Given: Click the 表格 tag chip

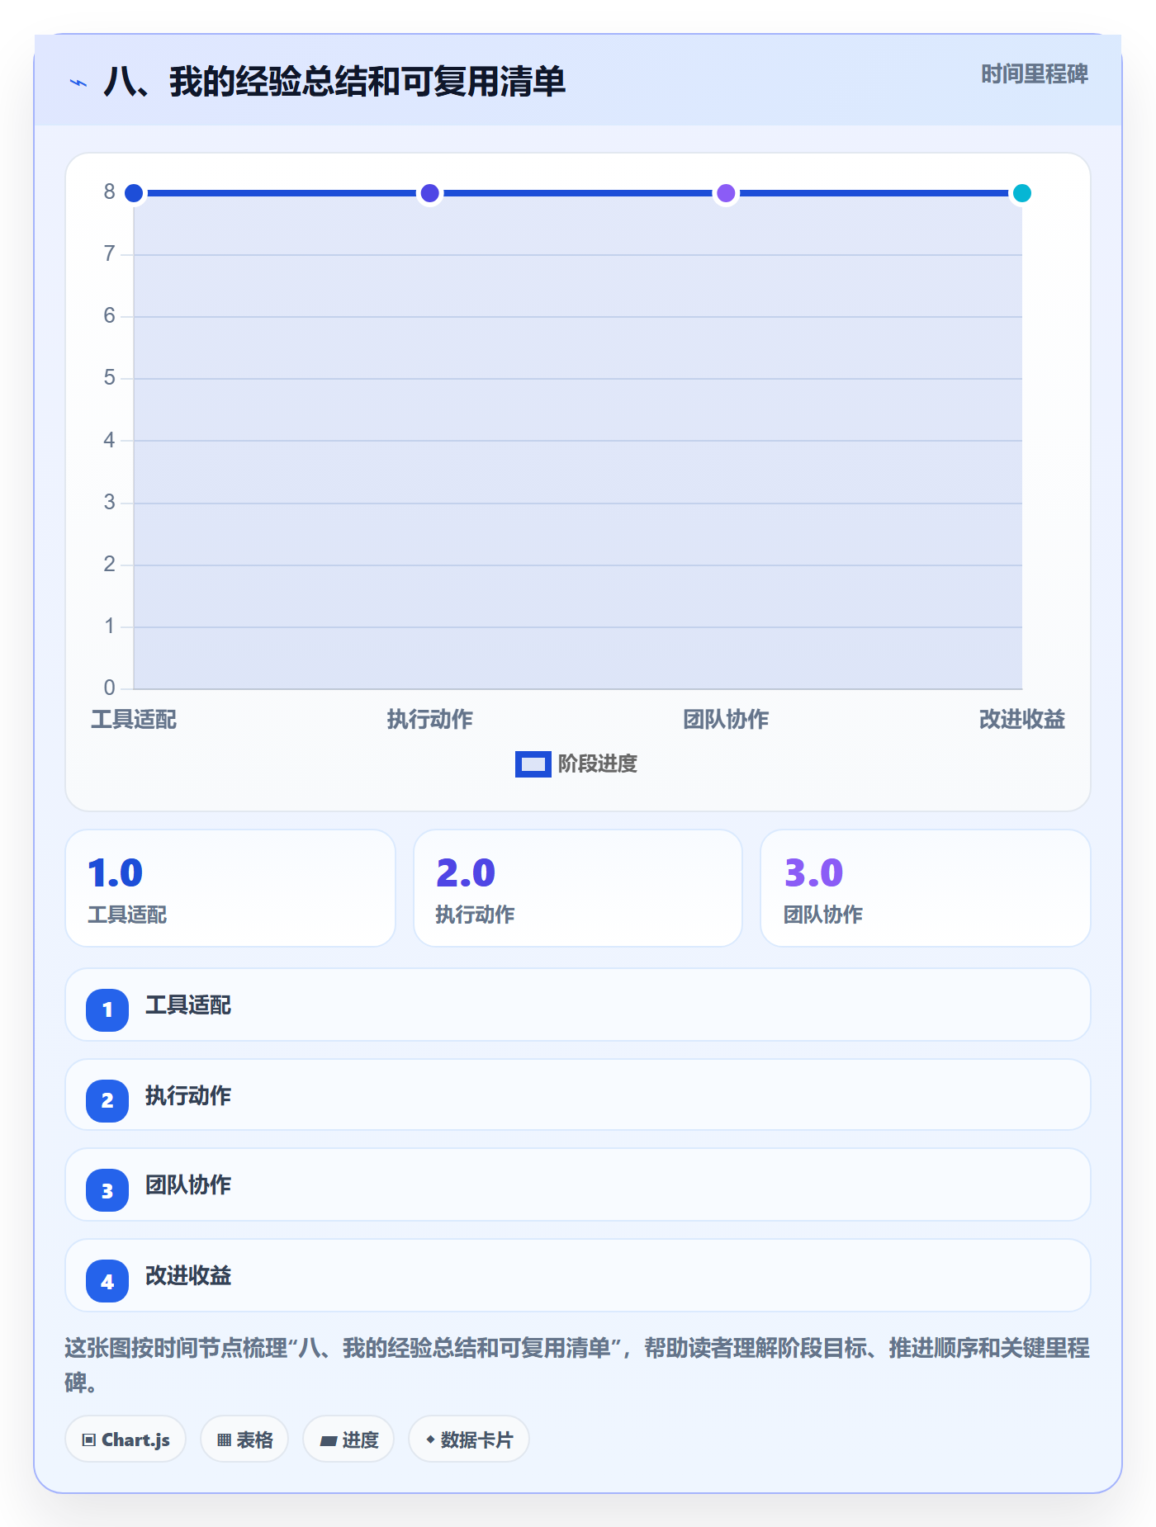Looking at the screenshot, I should click(244, 1440).
